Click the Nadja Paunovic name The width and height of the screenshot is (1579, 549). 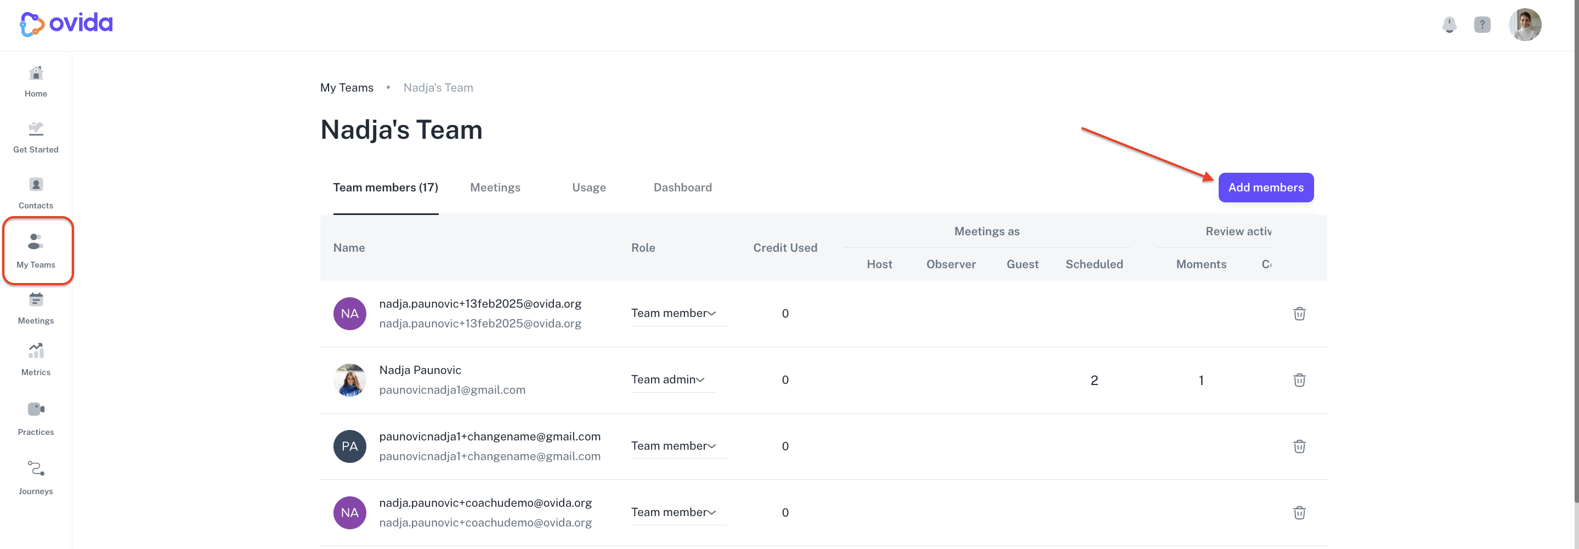click(x=420, y=370)
